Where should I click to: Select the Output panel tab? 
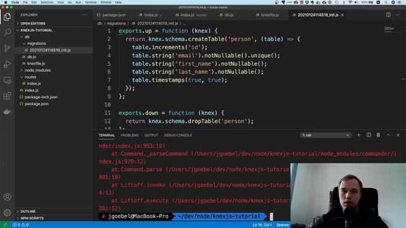click(151, 135)
